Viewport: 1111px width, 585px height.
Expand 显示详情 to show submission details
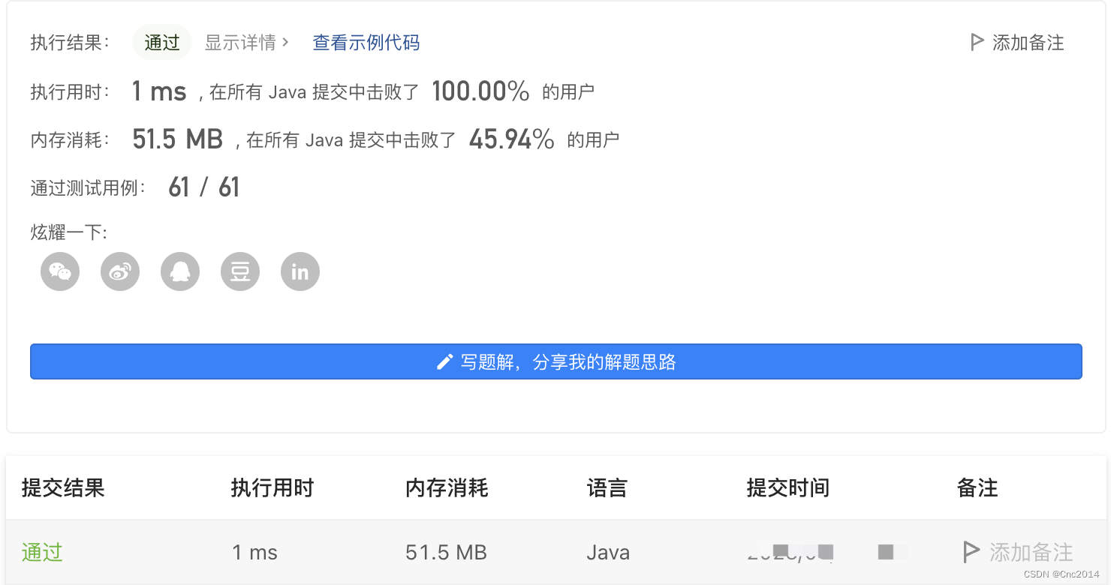(239, 42)
